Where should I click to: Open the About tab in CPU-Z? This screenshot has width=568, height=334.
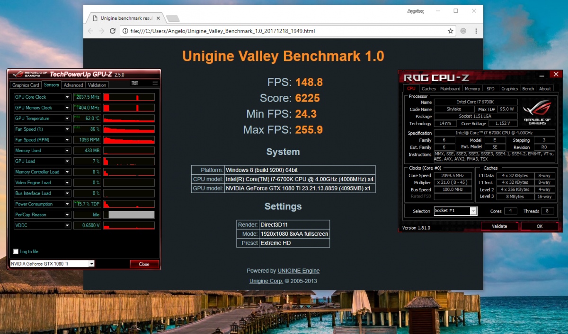coord(545,88)
